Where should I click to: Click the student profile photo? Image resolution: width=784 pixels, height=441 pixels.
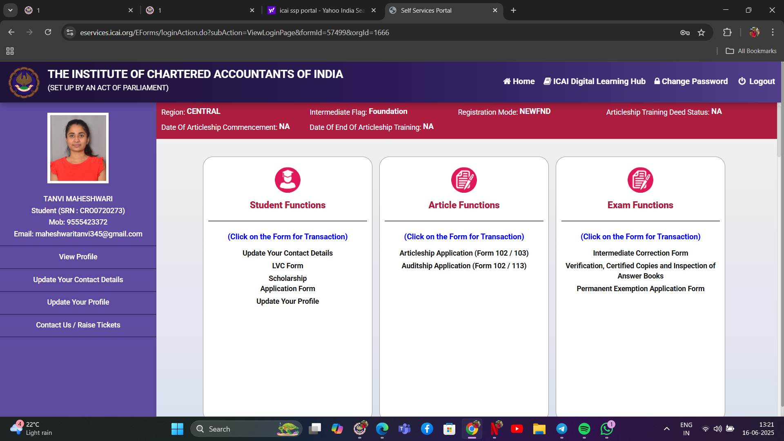point(78,148)
